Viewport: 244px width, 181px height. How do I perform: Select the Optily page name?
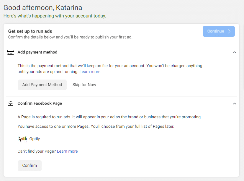click(x=35, y=139)
